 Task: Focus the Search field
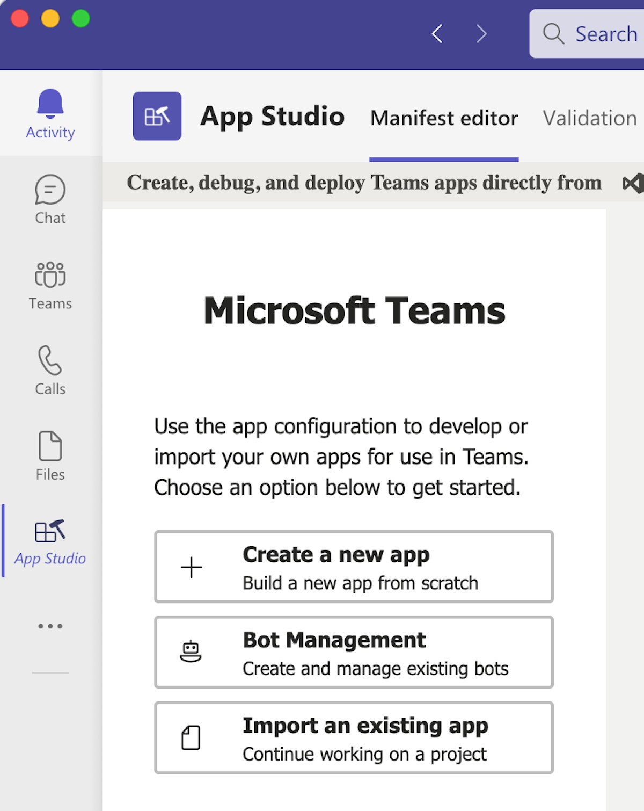tap(596, 34)
